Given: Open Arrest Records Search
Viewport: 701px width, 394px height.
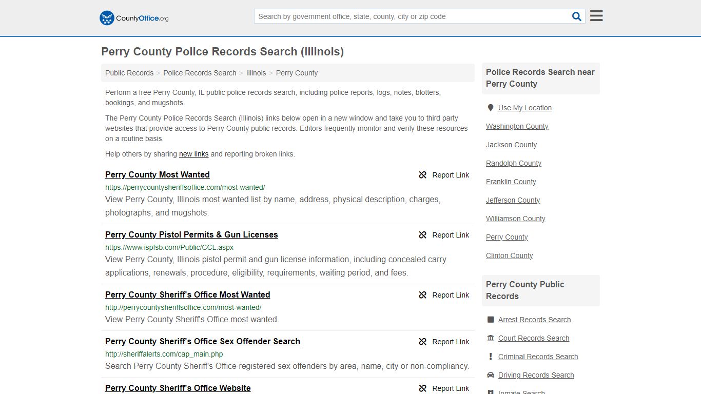Looking at the screenshot, I should pyautogui.click(x=535, y=320).
